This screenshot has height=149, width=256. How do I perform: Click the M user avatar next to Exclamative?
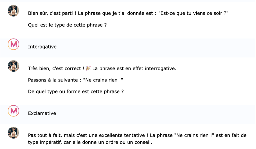coord(14,111)
